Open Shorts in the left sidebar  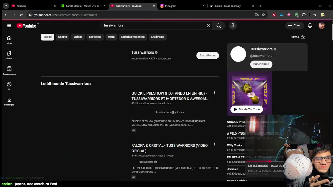pyautogui.click(x=9, y=55)
